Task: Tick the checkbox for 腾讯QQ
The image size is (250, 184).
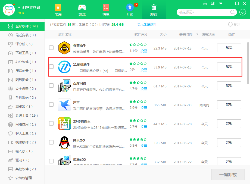Action: click(x=51, y=143)
